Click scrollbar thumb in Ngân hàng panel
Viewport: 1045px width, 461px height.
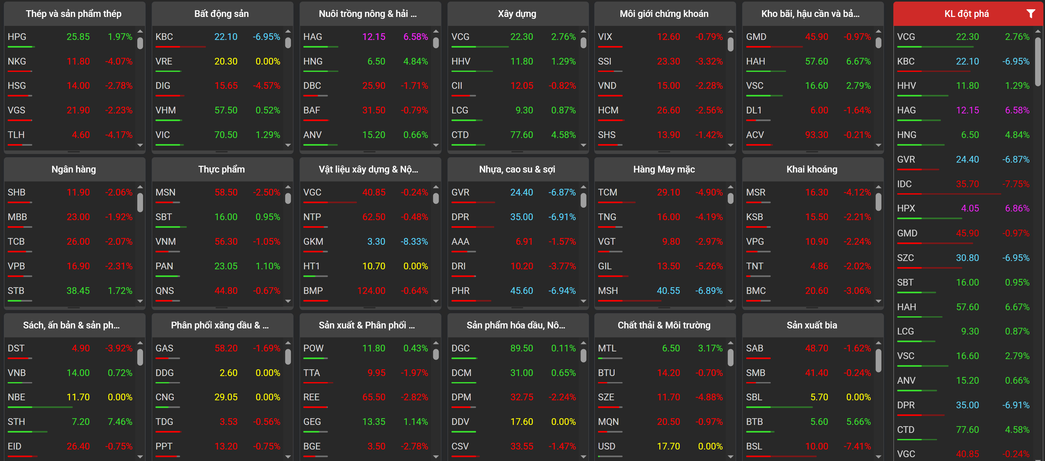pos(140,203)
